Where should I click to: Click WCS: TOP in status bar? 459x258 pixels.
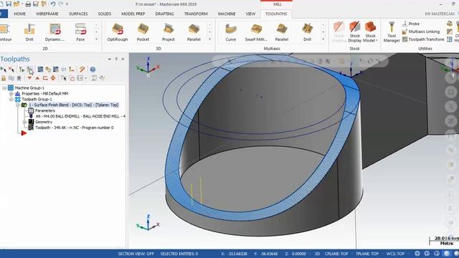(395, 254)
